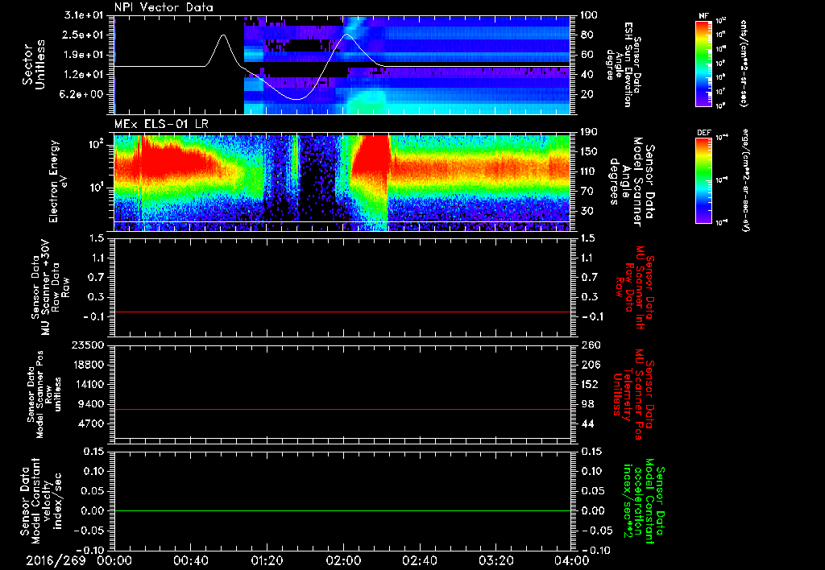Click the MU Scanner +30V Raw Data label
Image resolution: width=825 pixels, height=570 pixels.
click(50, 288)
